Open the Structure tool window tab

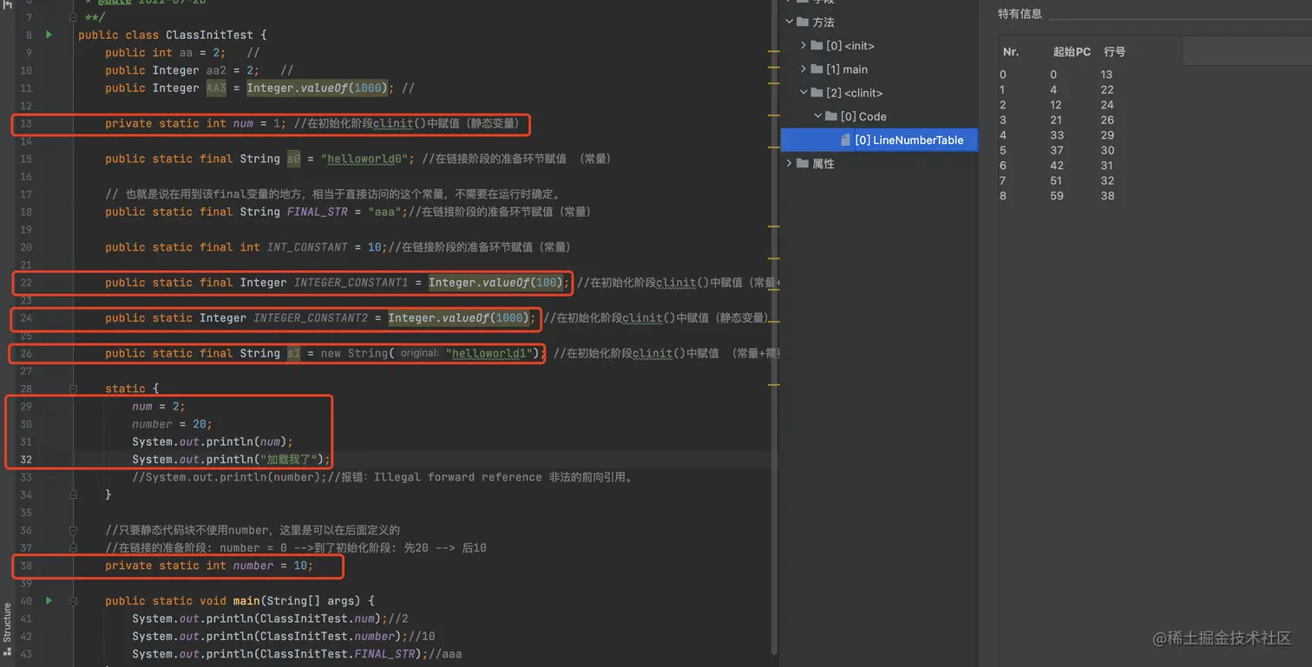click(7, 628)
